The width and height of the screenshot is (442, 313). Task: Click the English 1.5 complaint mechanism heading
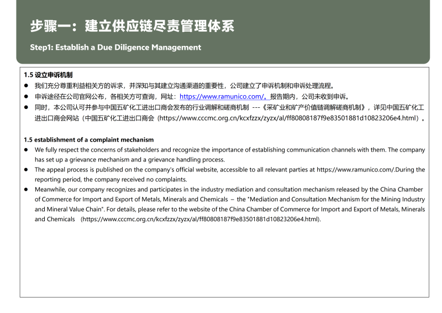coord(88,139)
